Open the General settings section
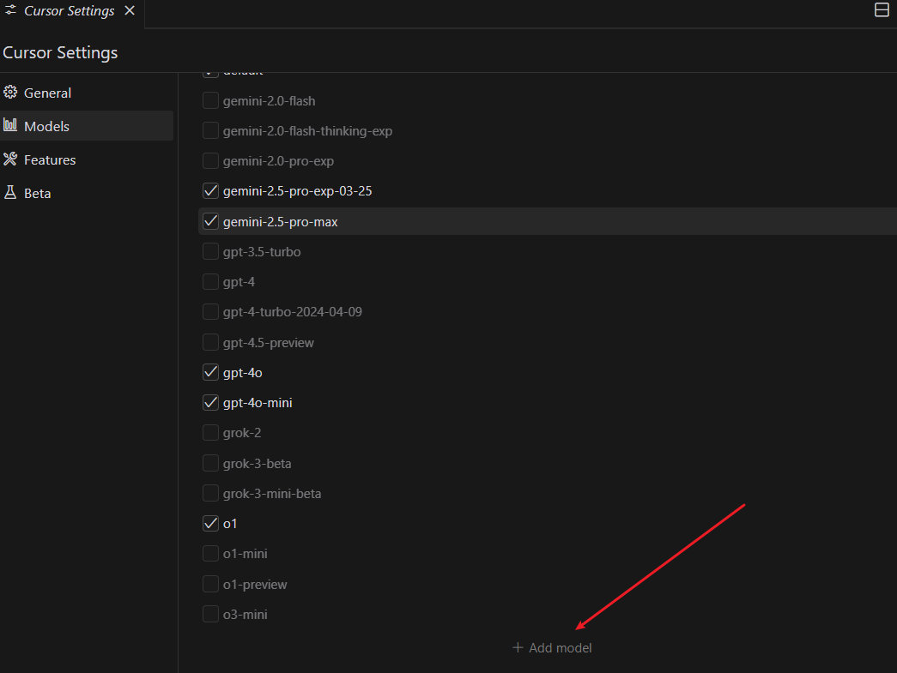897x673 pixels. coord(87,93)
